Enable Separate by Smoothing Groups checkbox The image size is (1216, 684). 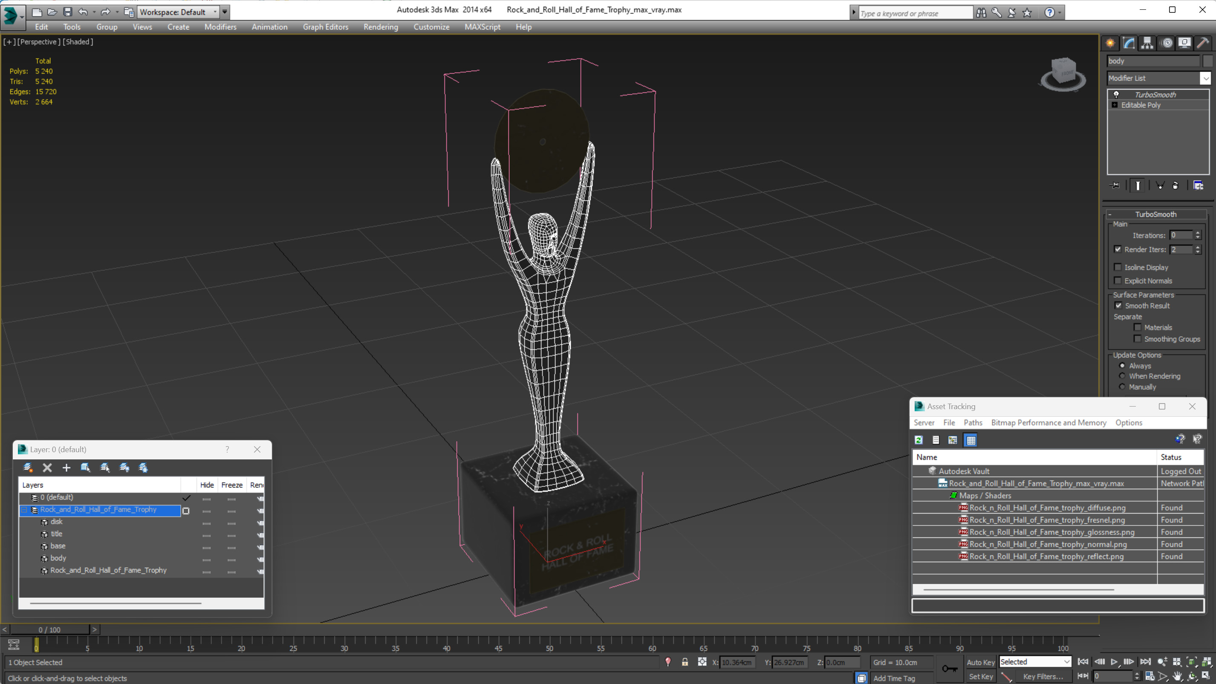(1137, 339)
